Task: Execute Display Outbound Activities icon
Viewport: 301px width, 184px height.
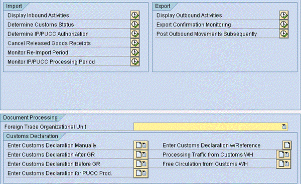Action: pyautogui.click(x=284, y=15)
